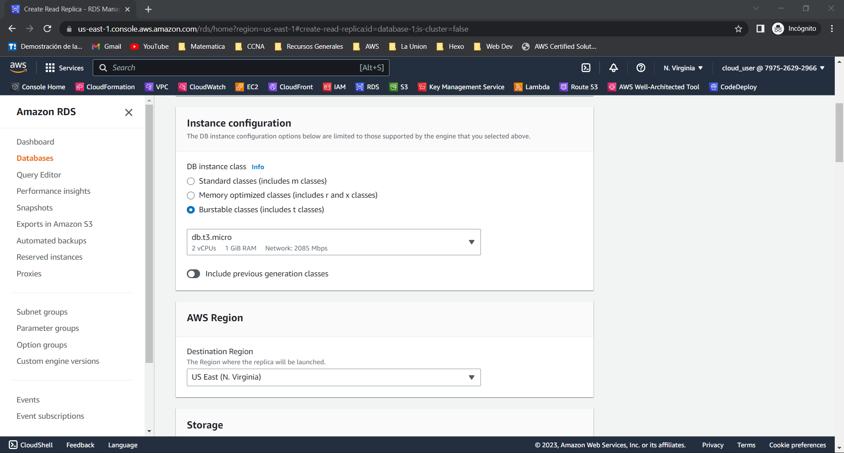Change Language in footer
Screen dimensions: 844x453
tap(123, 445)
